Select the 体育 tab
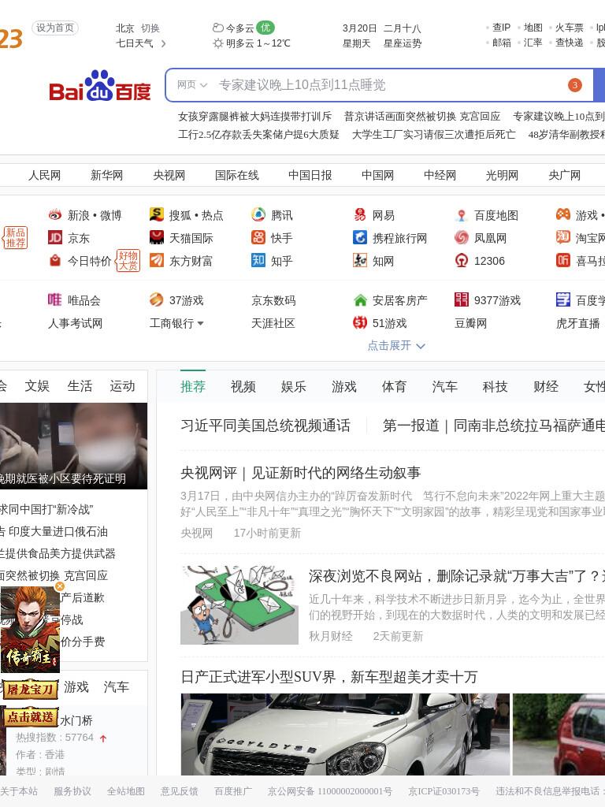Viewport: 605px width, 807px height. coord(394,386)
